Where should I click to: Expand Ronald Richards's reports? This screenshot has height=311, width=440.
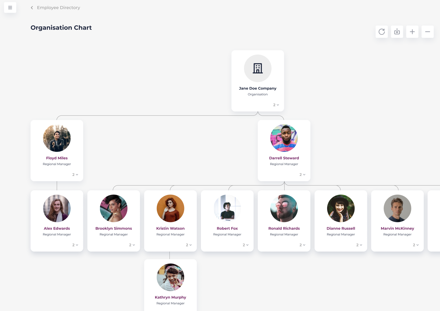pyautogui.click(x=302, y=245)
